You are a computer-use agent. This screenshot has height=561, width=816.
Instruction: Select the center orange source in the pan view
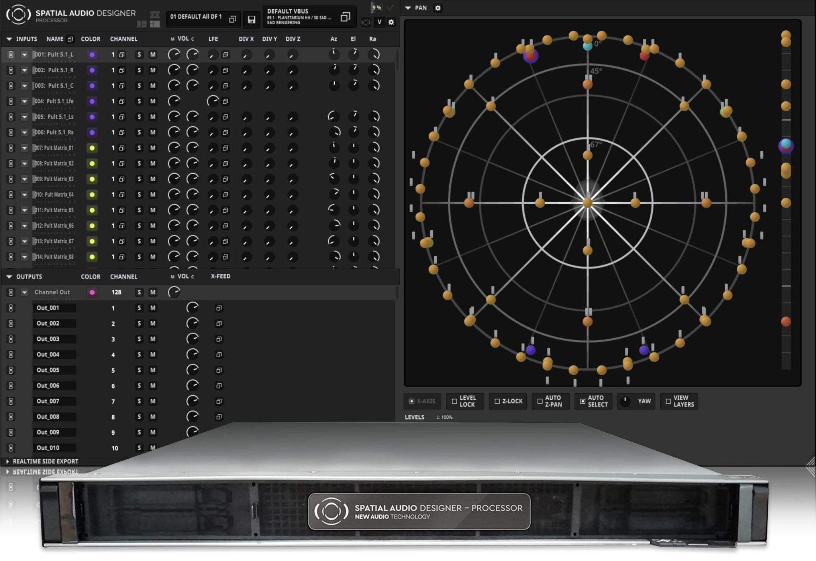click(x=587, y=203)
